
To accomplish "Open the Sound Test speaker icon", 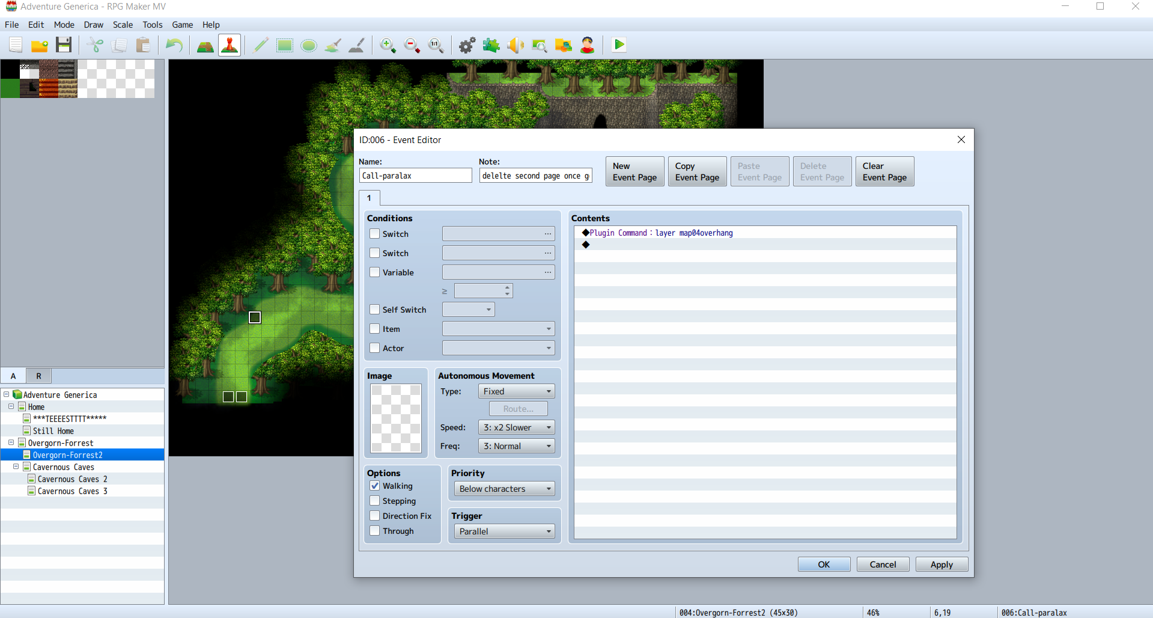I will point(516,45).
